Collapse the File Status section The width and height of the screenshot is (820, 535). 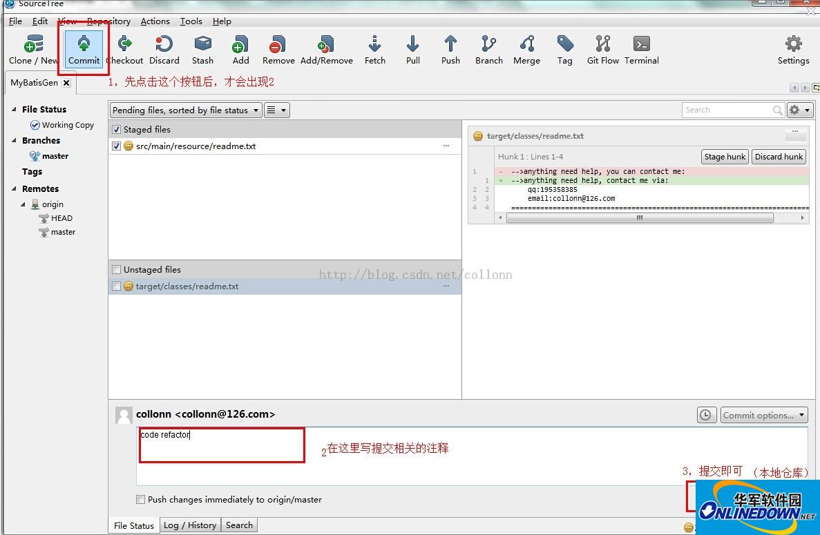point(14,109)
